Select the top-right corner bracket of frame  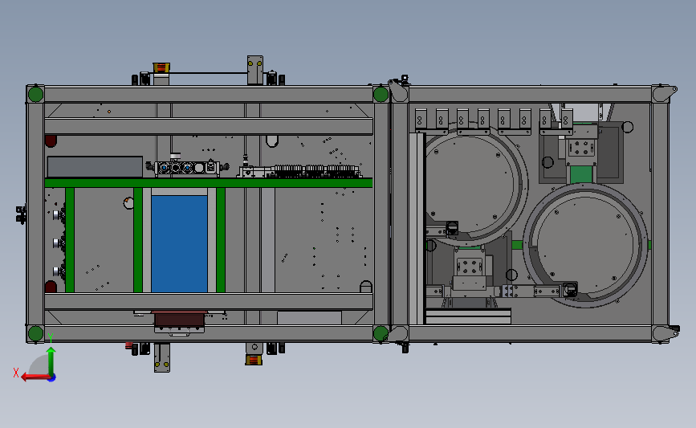664,94
